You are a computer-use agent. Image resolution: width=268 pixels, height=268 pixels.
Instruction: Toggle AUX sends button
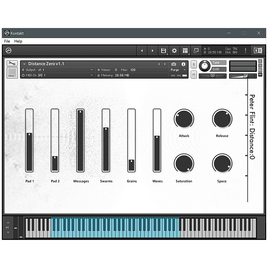[x=260, y=70]
